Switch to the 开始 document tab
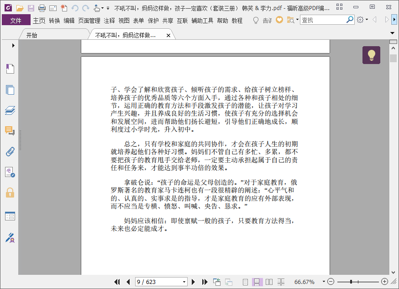The height and width of the screenshot is (289, 399). click(32, 35)
